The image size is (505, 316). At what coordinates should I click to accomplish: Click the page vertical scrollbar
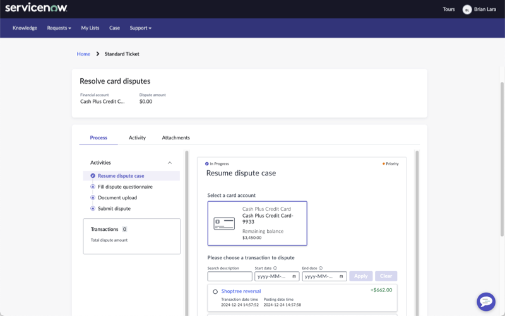pyautogui.click(x=502, y=160)
